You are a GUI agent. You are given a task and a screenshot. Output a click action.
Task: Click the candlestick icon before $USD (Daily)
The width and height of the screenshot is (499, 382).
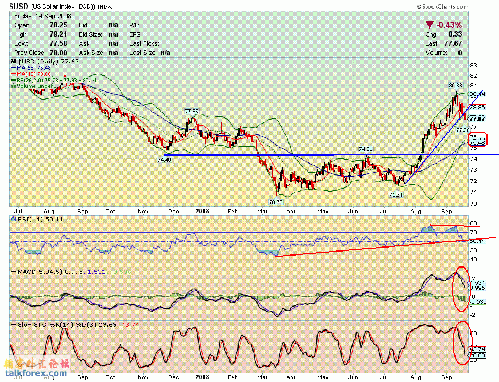coord(14,61)
